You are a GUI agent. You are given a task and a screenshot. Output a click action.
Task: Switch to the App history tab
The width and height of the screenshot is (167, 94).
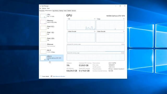point(56,11)
